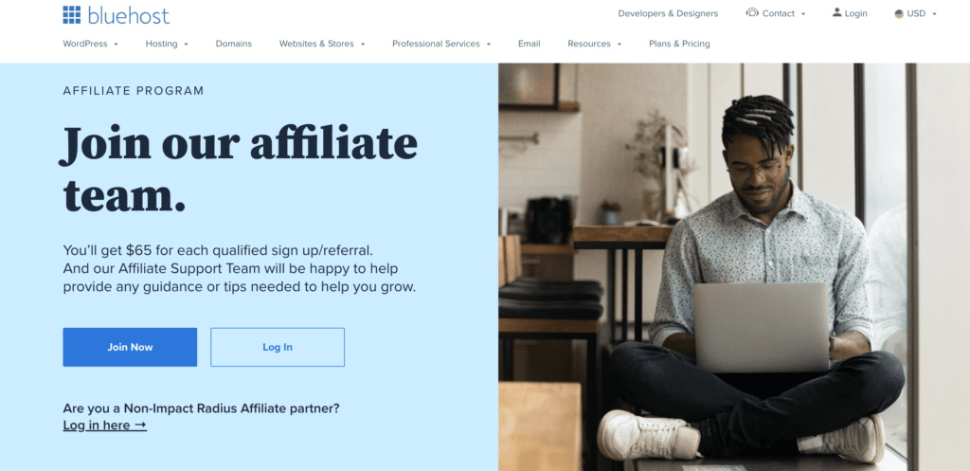Click the Bluehost grid logo icon
This screenshot has width=970, height=471.
click(x=72, y=15)
